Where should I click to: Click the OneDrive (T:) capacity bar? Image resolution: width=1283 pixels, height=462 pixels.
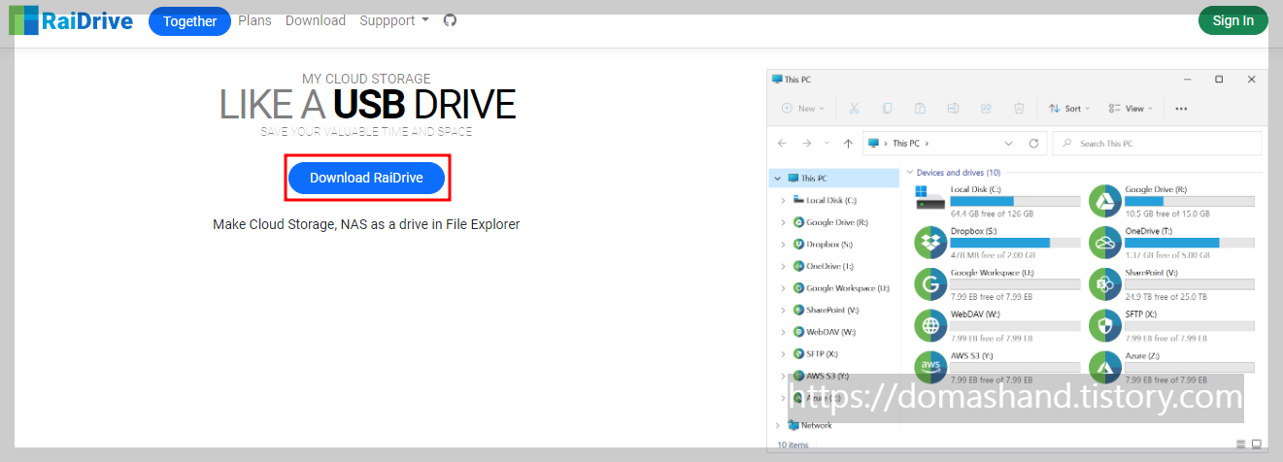[x=1189, y=243]
